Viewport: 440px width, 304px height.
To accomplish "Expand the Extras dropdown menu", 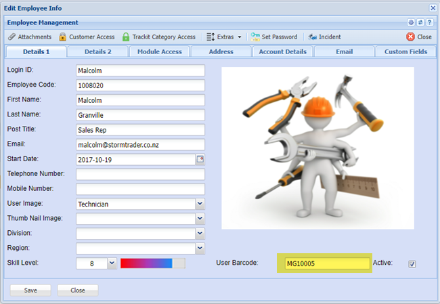I will click(224, 37).
